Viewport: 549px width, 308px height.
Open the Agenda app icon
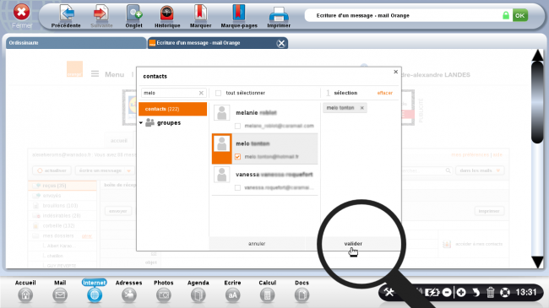point(198,295)
